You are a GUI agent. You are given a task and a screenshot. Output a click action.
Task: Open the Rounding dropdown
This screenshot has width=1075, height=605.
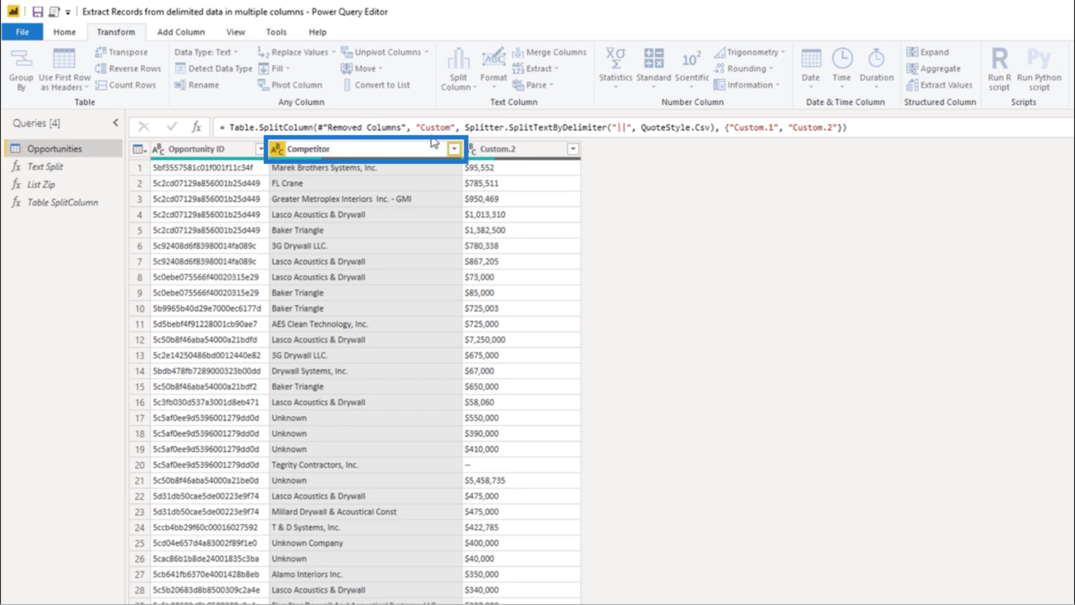744,69
